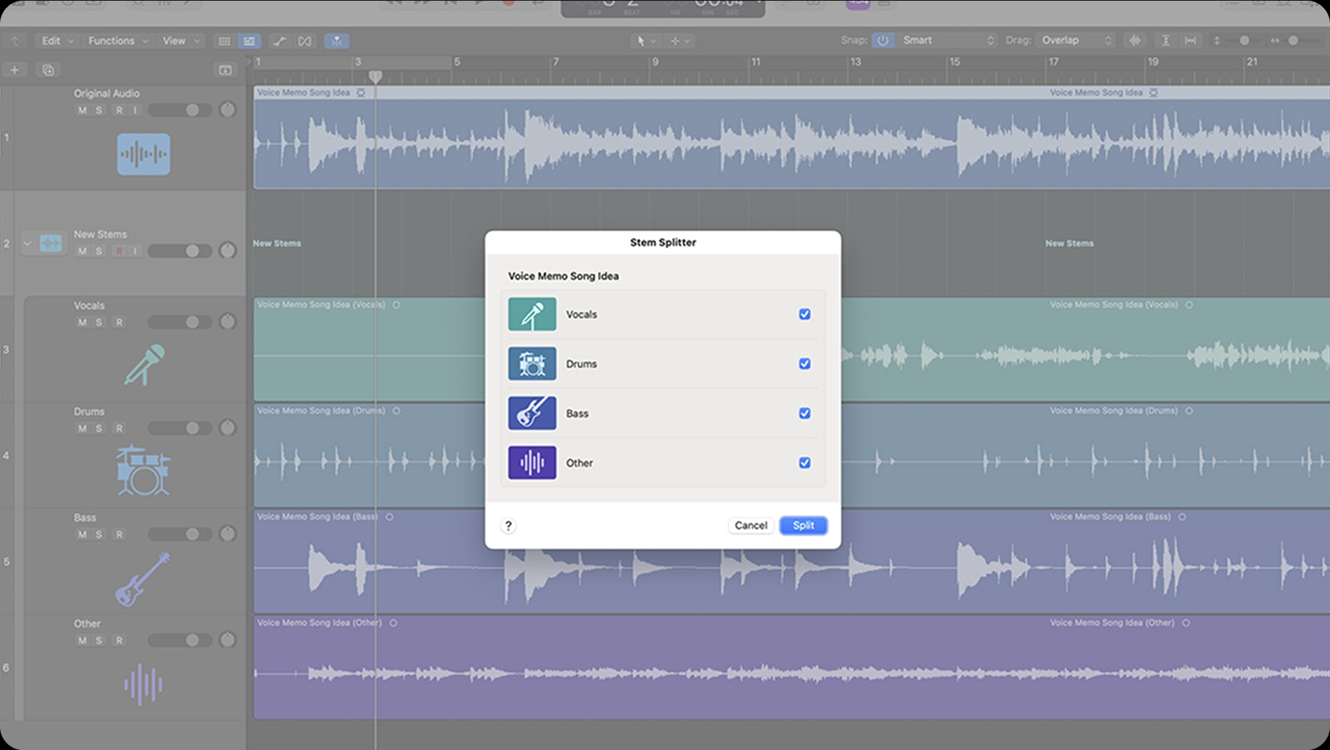Click the automation curve icon in the toolbar
This screenshot has width=1330, height=750.
[279, 41]
